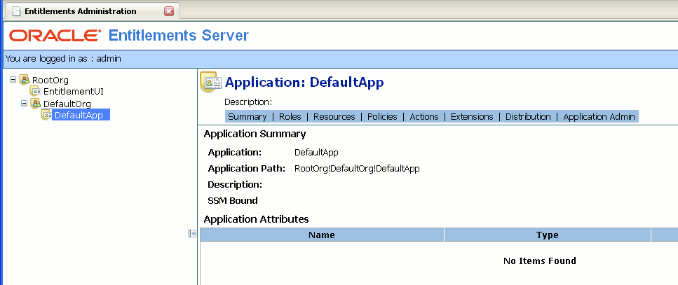The image size is (678, 285).
Task: Collapse the DefaultOrg tree node
Action: pyautogui.click(x=25, y=104)
